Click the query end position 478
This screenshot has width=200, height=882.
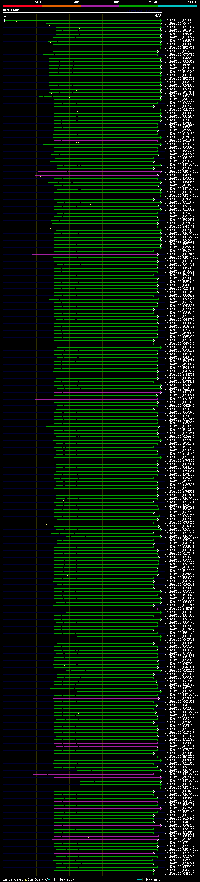158,15
